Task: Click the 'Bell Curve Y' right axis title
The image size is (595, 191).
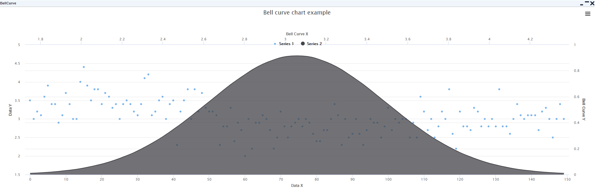Action: [583, 109]
